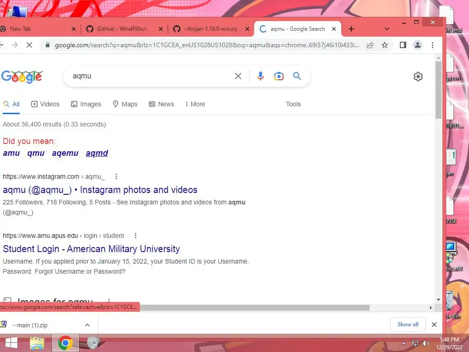Screen dimensions: 469x352
Task: Click Show all downloads
Action: tap(408, 324)
